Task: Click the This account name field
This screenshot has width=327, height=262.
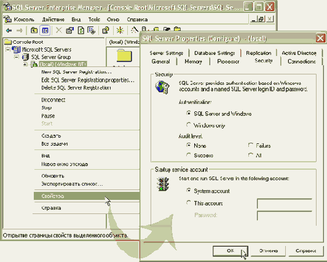Action: (x=285, y=204)
